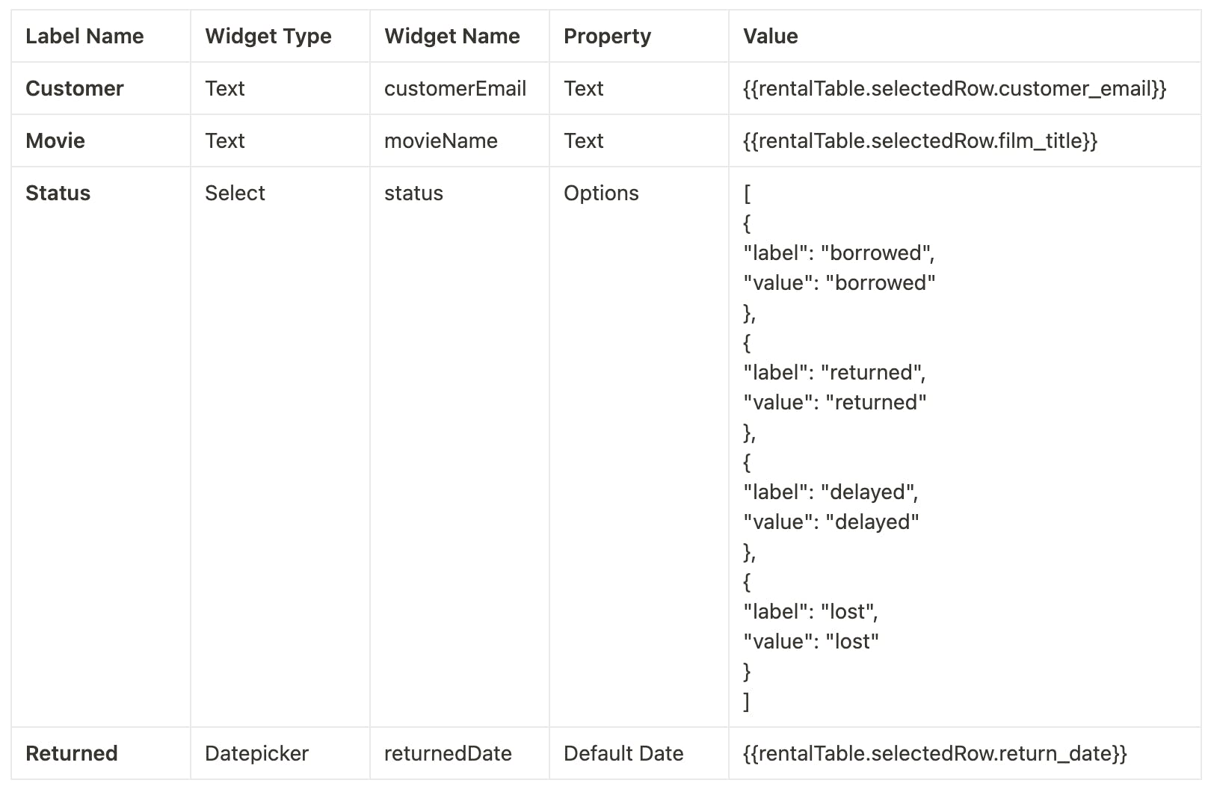Screen dimensions: 1208x789
Task: Click the customerEmail widget name cell
Action: pyautogui.click(x=454, y=88)
